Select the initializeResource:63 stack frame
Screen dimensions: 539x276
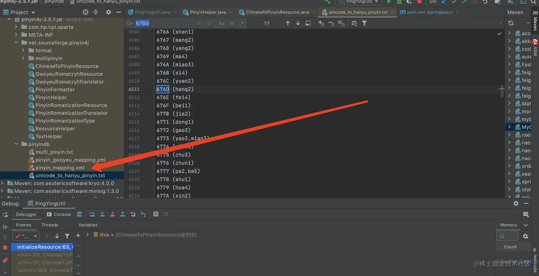click(x=42, y=247)
